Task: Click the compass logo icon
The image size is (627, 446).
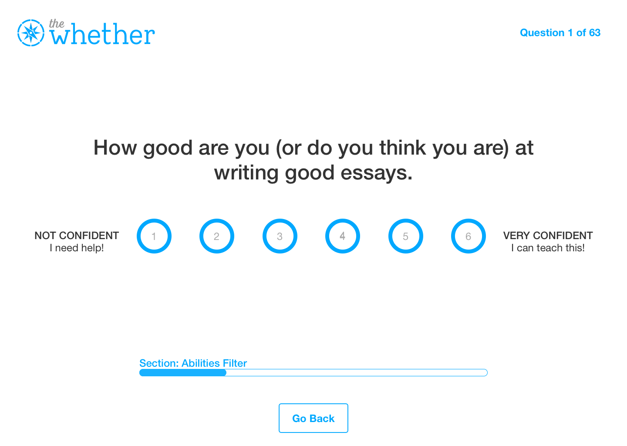Action: tap(31, 33)
